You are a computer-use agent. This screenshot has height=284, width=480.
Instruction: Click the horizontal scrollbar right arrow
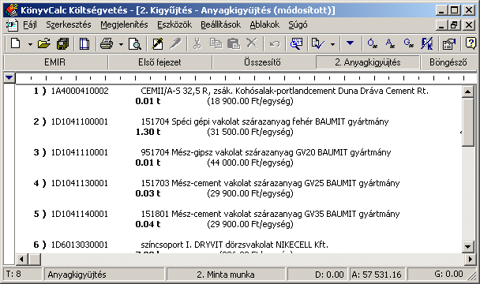(x=471, y=260)
